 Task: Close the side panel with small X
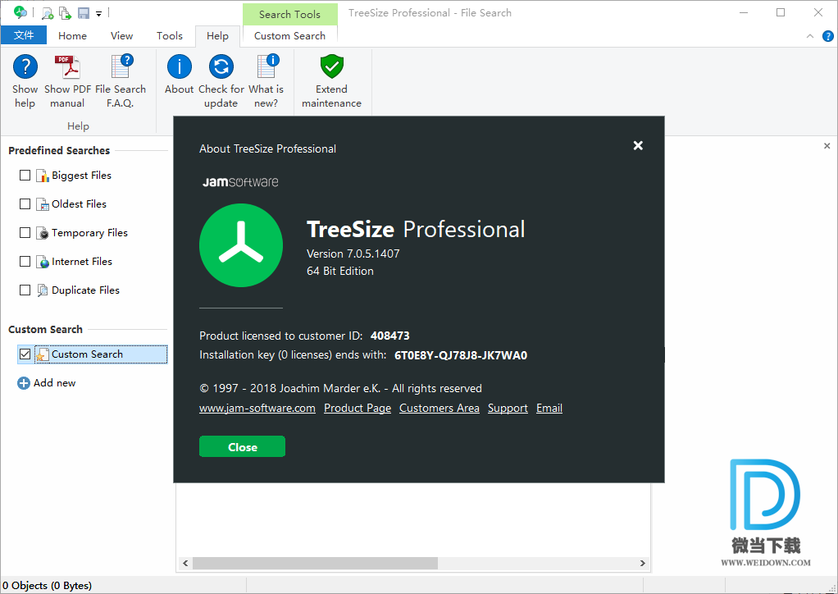827,145
